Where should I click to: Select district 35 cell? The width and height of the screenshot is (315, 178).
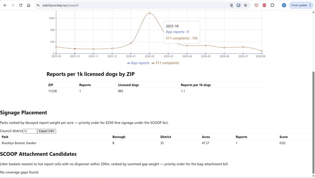(162, 143)
